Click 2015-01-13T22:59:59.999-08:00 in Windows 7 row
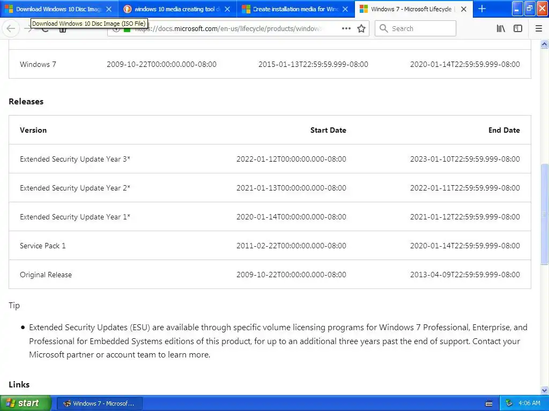Viewport: 549px width, 411px height. [x=313, y=64]
